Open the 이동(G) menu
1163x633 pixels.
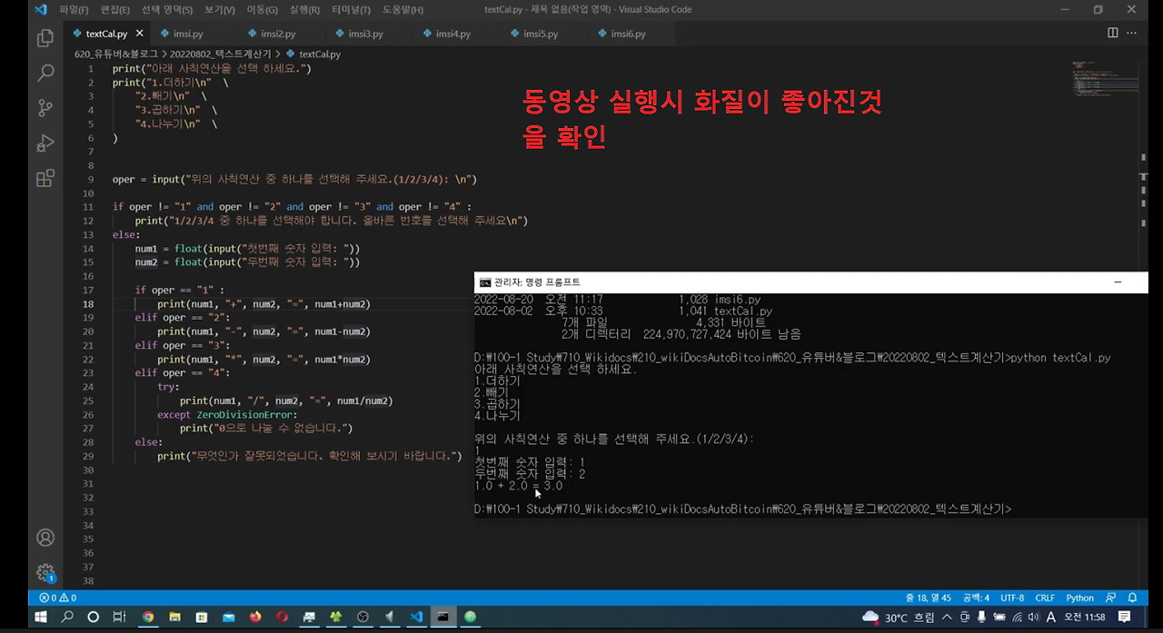point(262,9)
